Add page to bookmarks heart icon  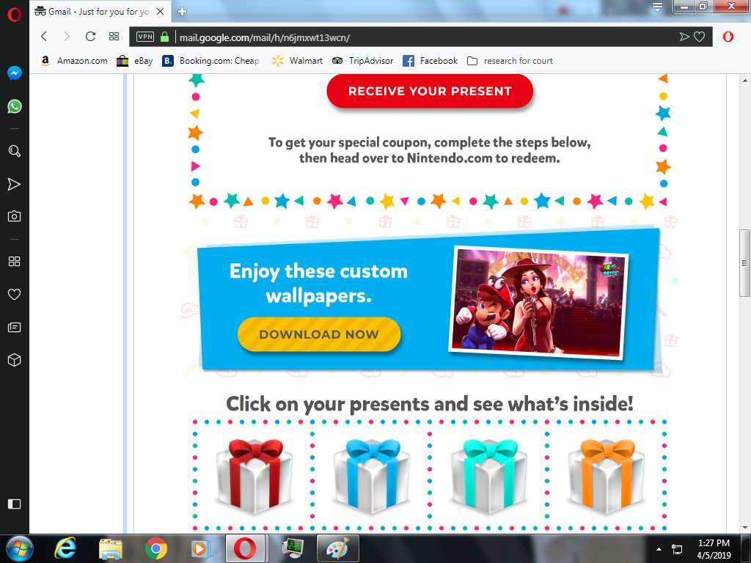tap(699, 37)
